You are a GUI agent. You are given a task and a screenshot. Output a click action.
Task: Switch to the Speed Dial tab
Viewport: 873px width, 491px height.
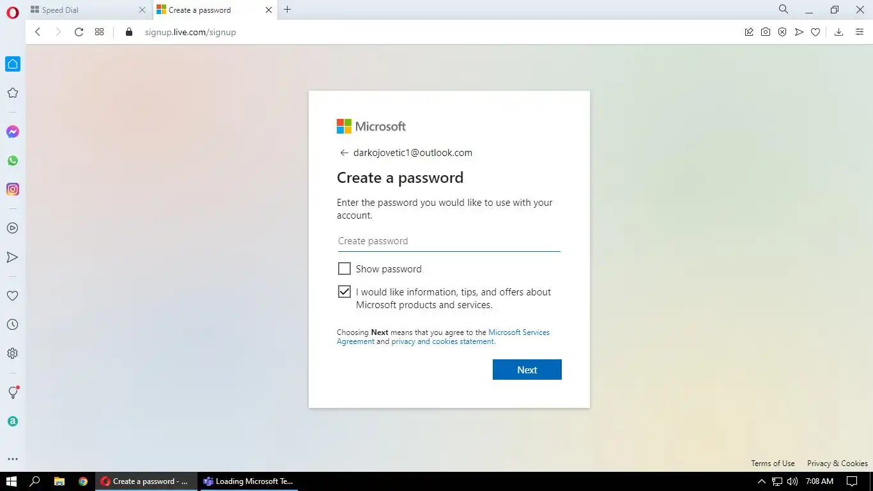(x=89, y=10)
